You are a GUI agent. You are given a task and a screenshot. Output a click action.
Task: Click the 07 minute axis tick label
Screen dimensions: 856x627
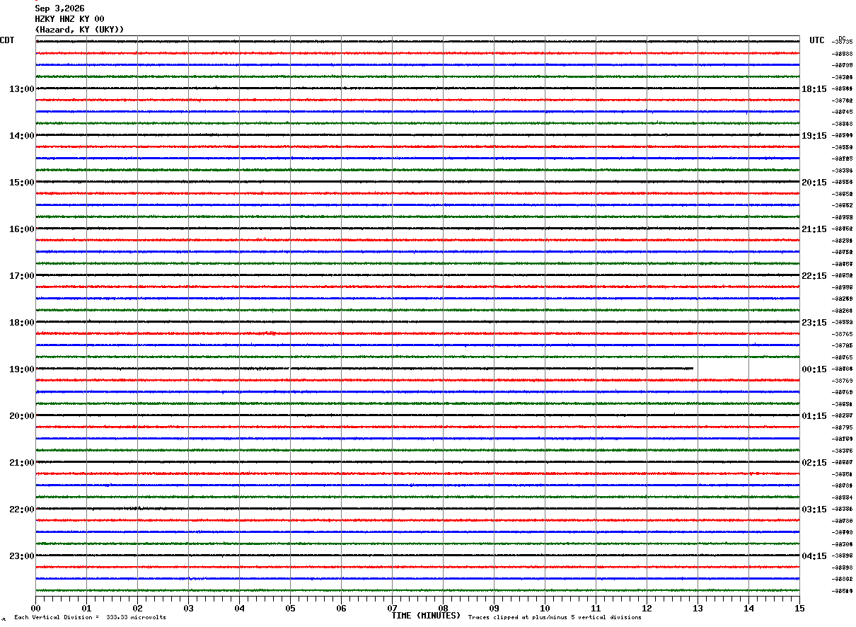(392, 608)
